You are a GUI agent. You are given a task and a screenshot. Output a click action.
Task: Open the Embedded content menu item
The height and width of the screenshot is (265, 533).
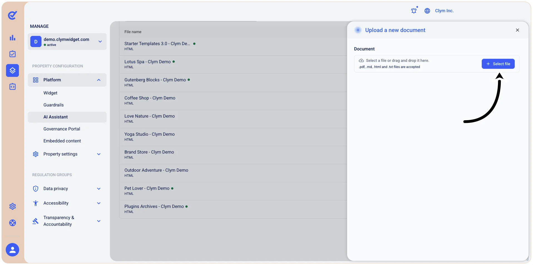click(62, 141)
